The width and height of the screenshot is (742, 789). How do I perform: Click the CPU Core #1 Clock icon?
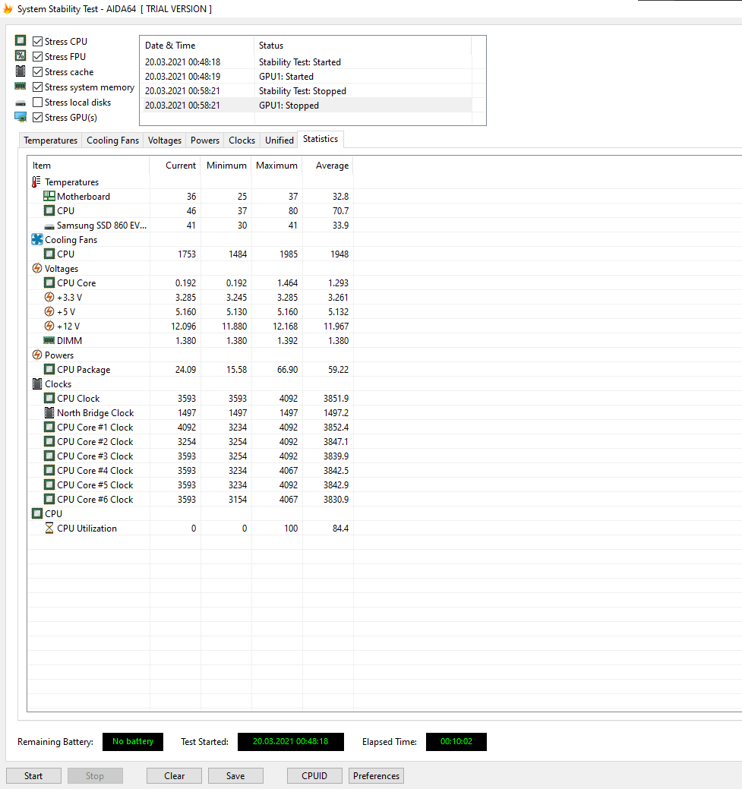49,428
